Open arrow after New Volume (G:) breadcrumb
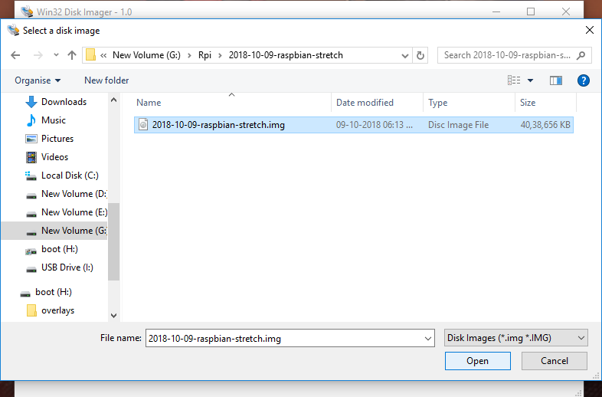Image resolution: width=602 pixels, height=397 pixels. 189,55
